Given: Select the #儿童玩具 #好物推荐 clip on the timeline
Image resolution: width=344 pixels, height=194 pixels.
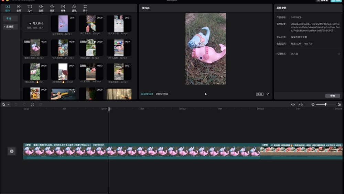Looking at the screenshot, I should 301,151.
